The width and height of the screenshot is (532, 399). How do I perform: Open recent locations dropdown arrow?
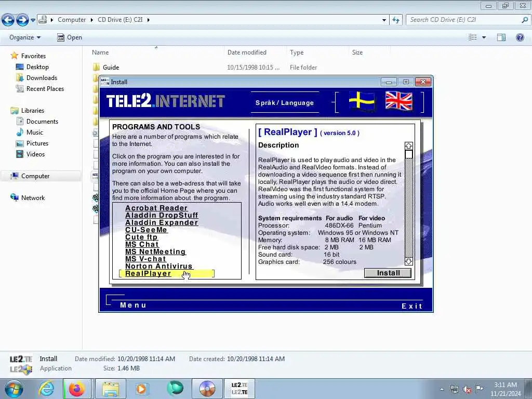point(33,20)
